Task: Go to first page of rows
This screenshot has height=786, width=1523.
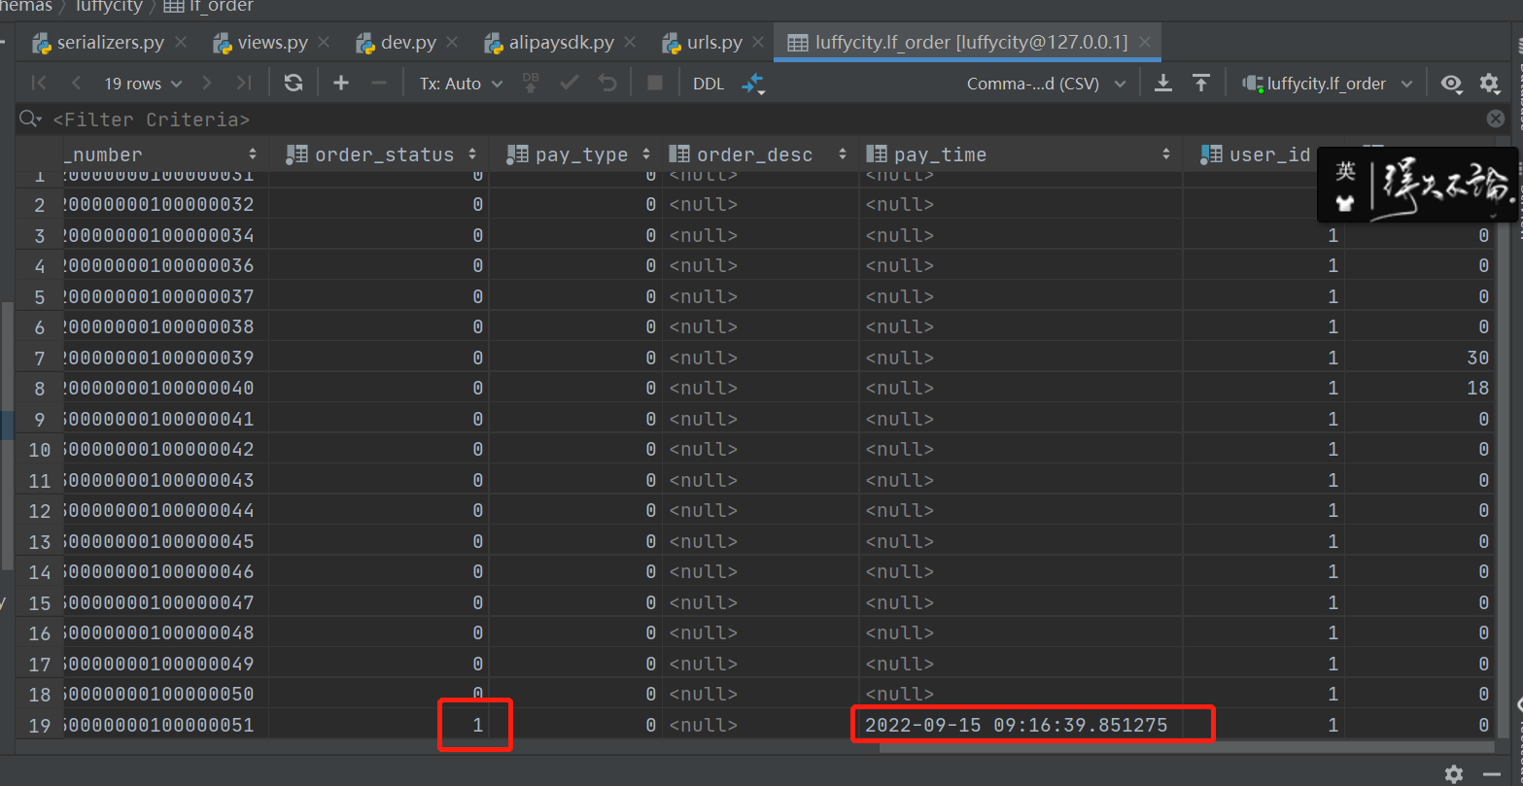Action: click(39, 84)
